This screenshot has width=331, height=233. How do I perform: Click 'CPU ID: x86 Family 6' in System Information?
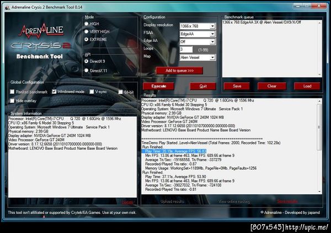click(41, 123)
